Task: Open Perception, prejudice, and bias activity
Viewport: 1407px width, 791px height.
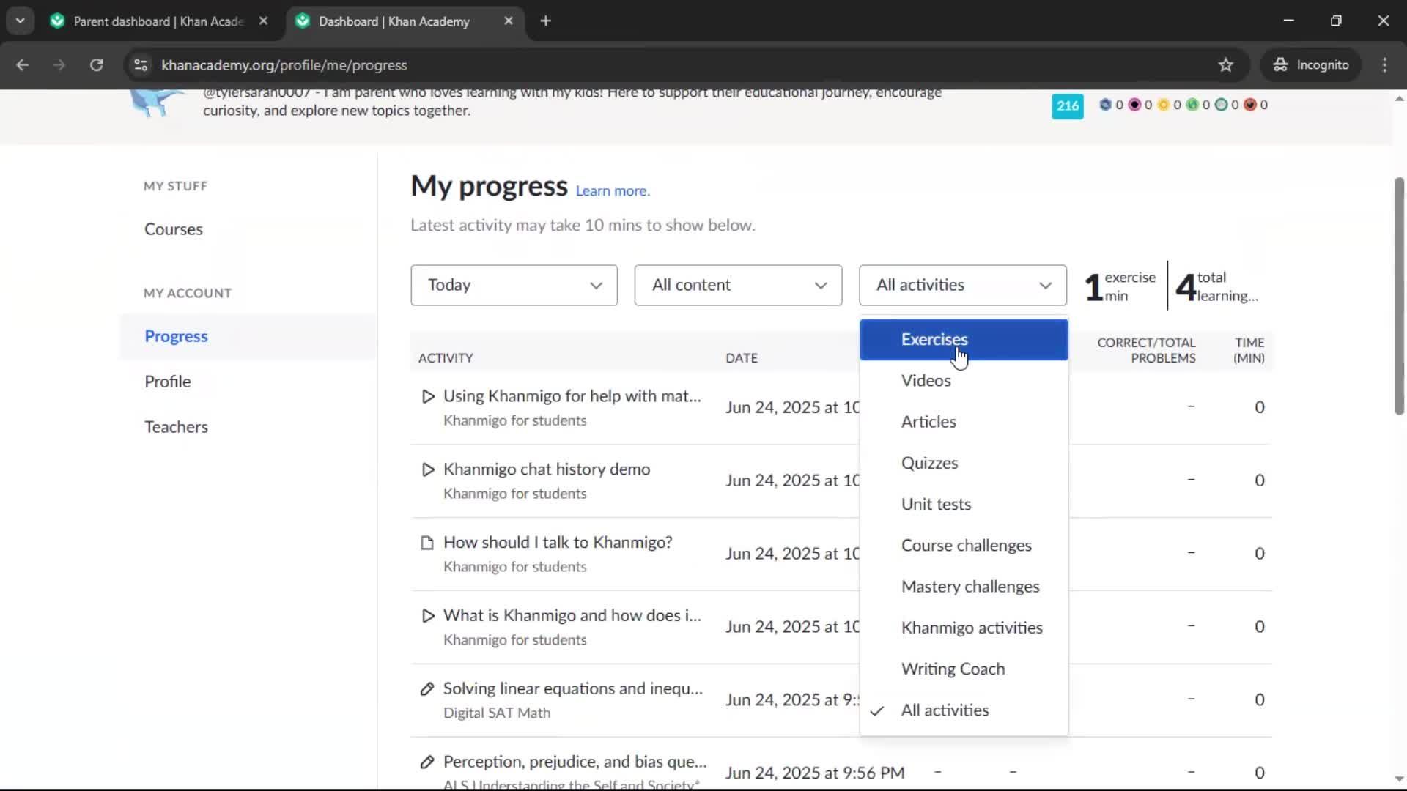Action: [x=575, y=762]
